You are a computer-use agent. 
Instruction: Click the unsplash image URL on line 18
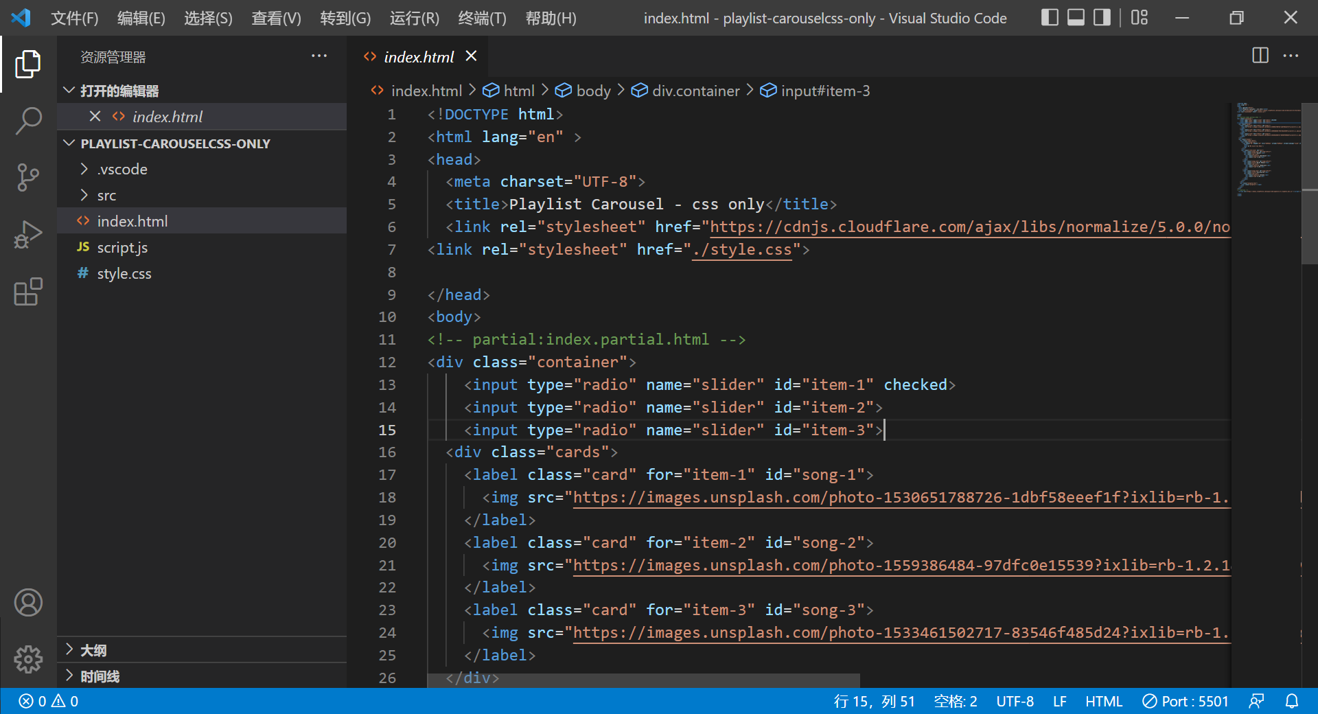(x=901, y=498)
